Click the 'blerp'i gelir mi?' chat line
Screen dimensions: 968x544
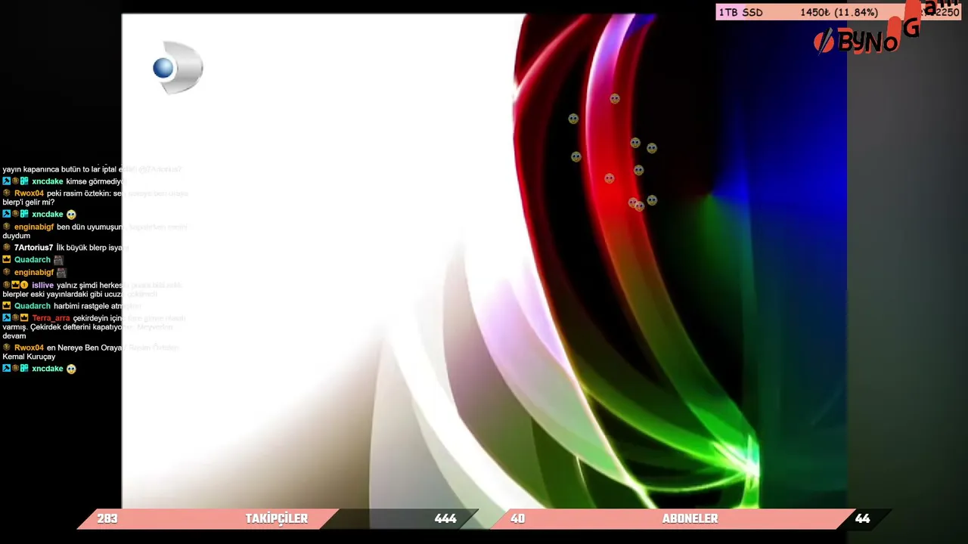coord(29,202)
